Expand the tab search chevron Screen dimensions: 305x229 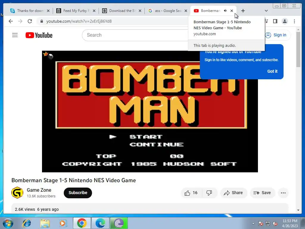click(x=266, y=11)
